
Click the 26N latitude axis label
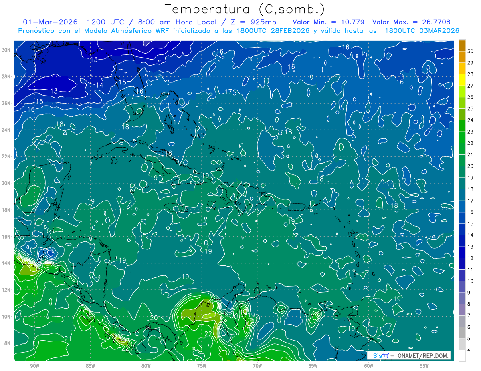[7, 103]
